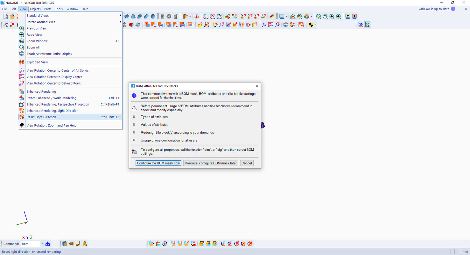Click the spring mechanical part icon
The image size is (470, 255).
coord(175,16)
